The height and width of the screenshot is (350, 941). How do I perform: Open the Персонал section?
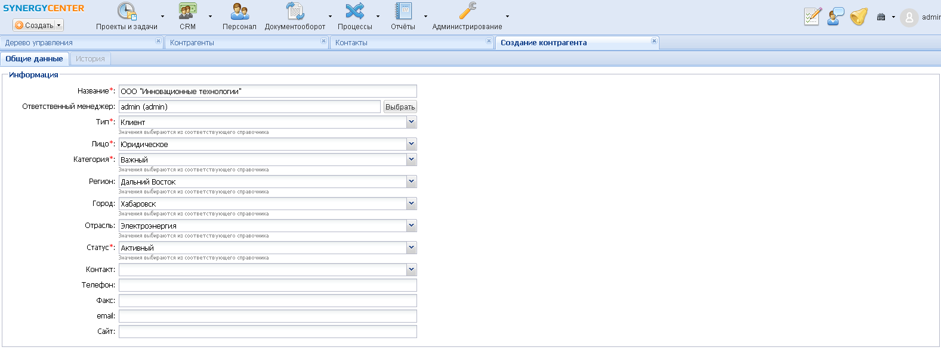[239, 12]
